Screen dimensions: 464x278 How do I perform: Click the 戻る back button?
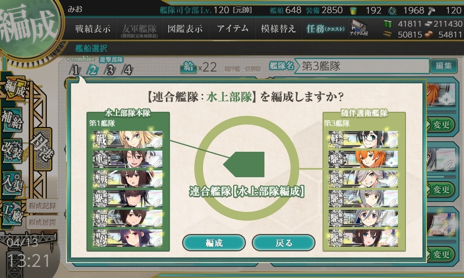(283, 243)
